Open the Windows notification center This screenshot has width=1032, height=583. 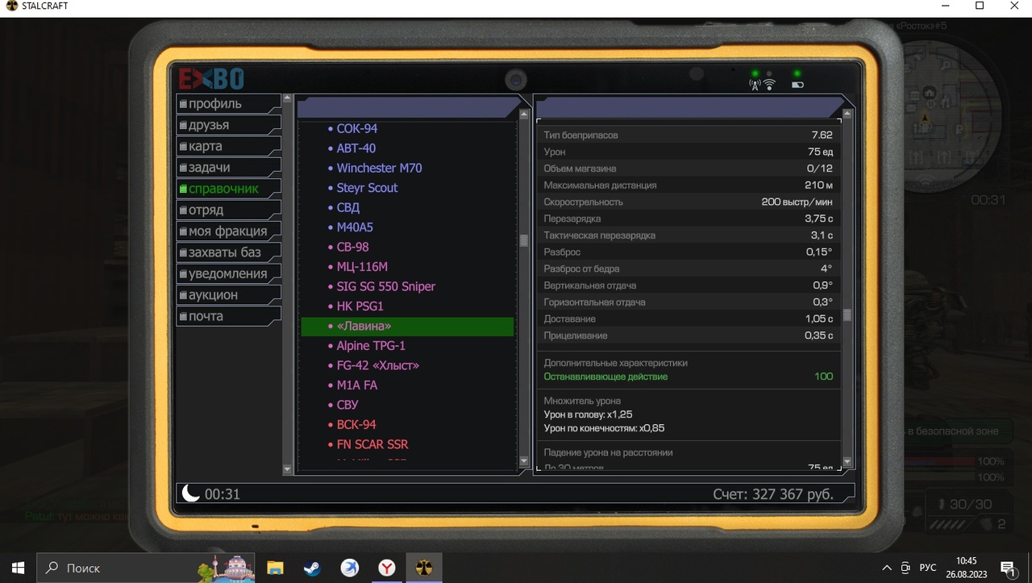pyautogui.click(x=1009, y=568)
